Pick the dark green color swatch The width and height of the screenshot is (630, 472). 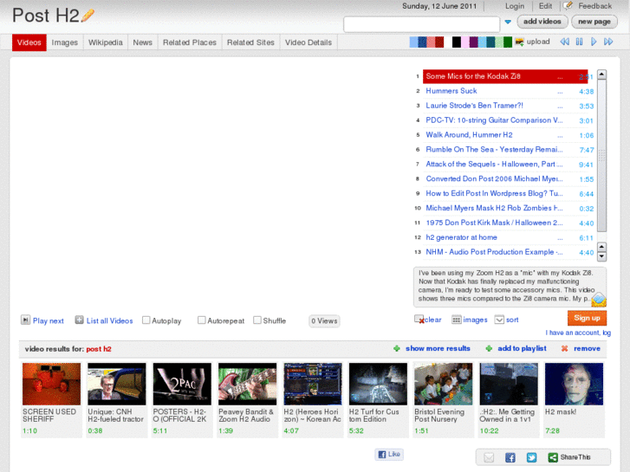point(508,42)
